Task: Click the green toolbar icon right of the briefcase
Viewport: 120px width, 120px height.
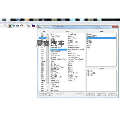Action: click(14, 26)
